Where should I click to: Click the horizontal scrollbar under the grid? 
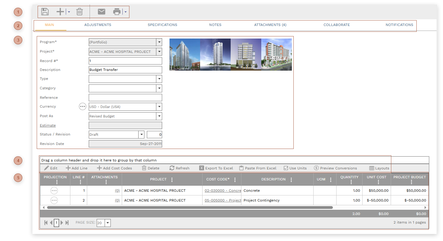(190, 207)
